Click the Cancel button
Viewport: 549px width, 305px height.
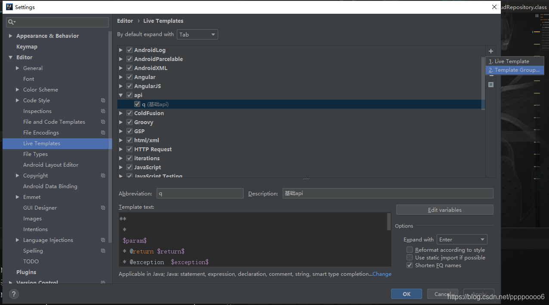[443, 294]
